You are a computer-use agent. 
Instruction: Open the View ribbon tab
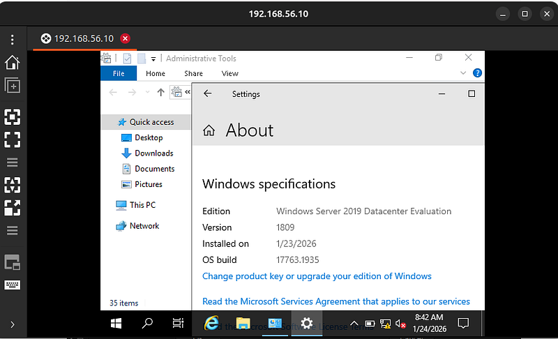pos(230,73)
